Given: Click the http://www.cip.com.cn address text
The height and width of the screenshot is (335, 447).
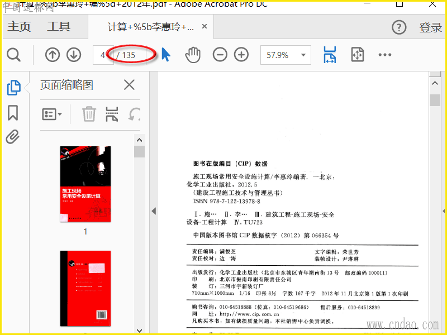Looking at the screenshot, I should pyautogui.click(x=249, y=314).
